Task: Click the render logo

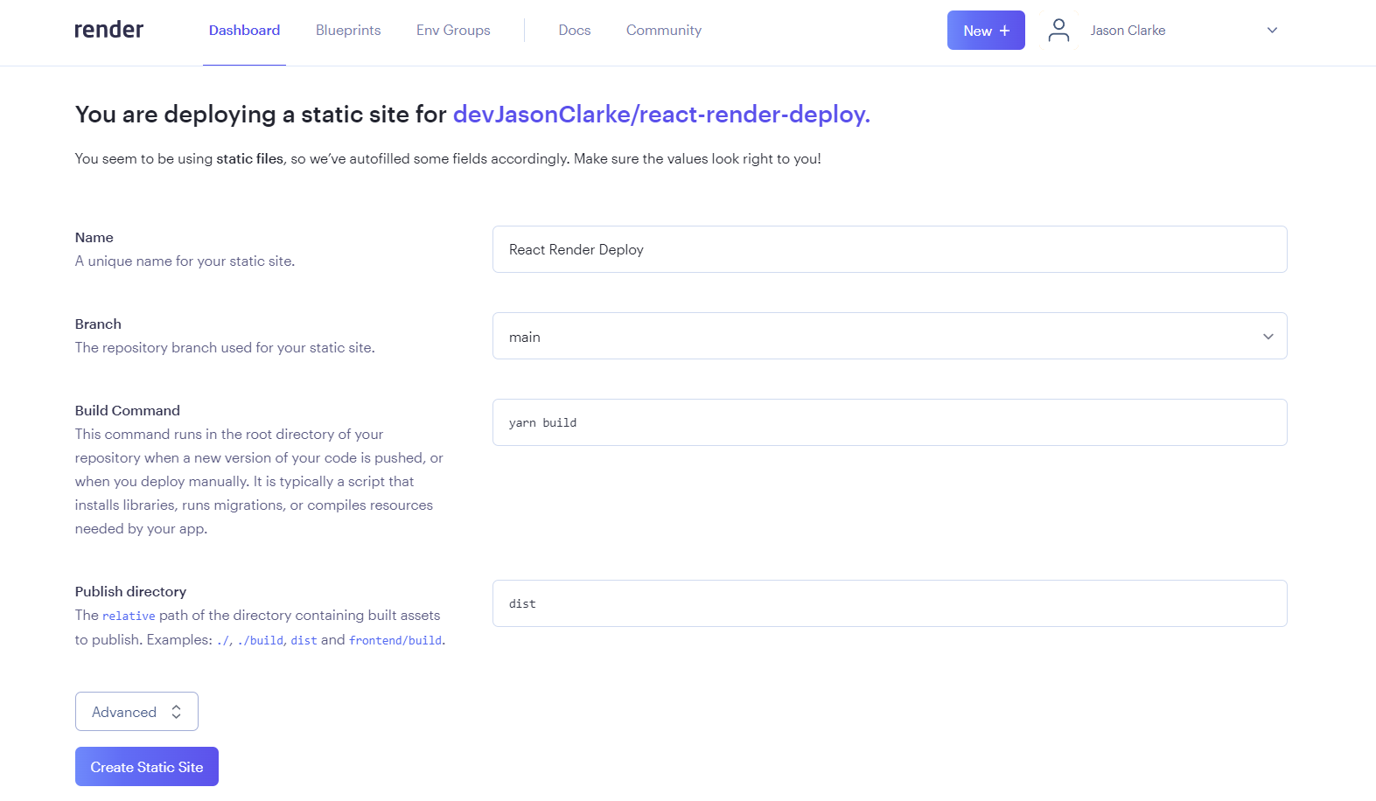Action: pos(108,29)
